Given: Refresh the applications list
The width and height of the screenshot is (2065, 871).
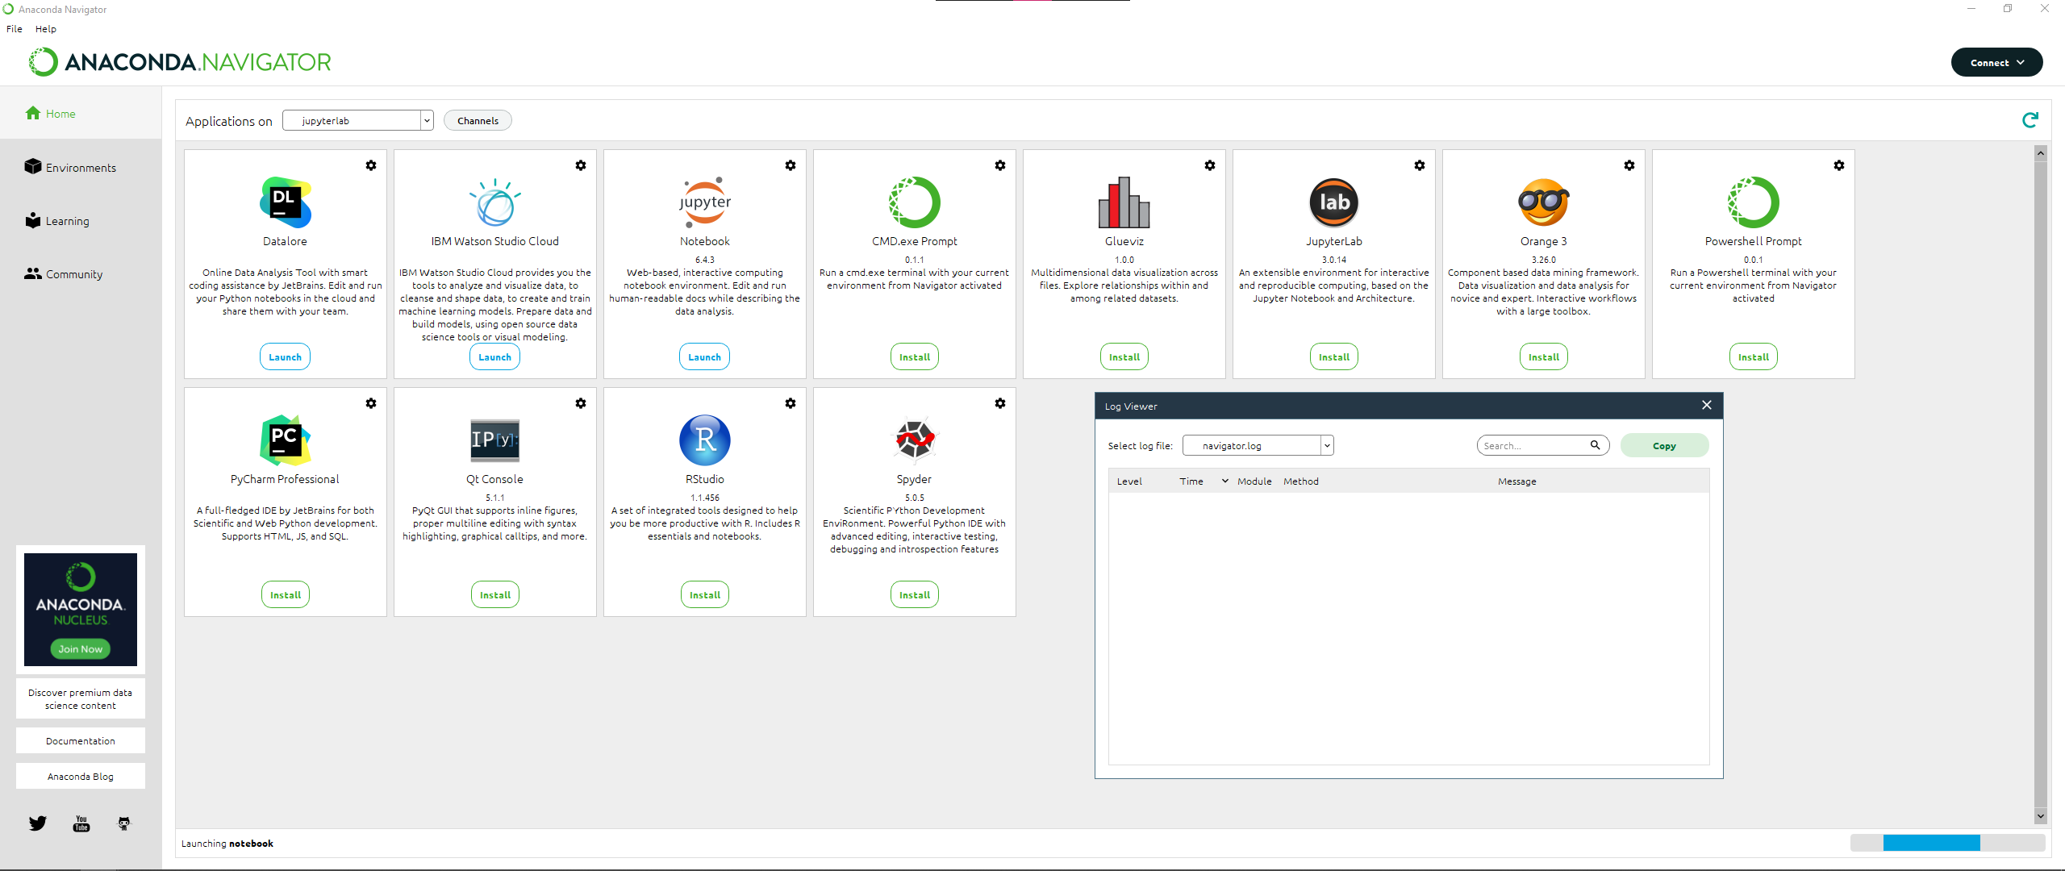Looking at the screenshot, I should click(2030, 120).
